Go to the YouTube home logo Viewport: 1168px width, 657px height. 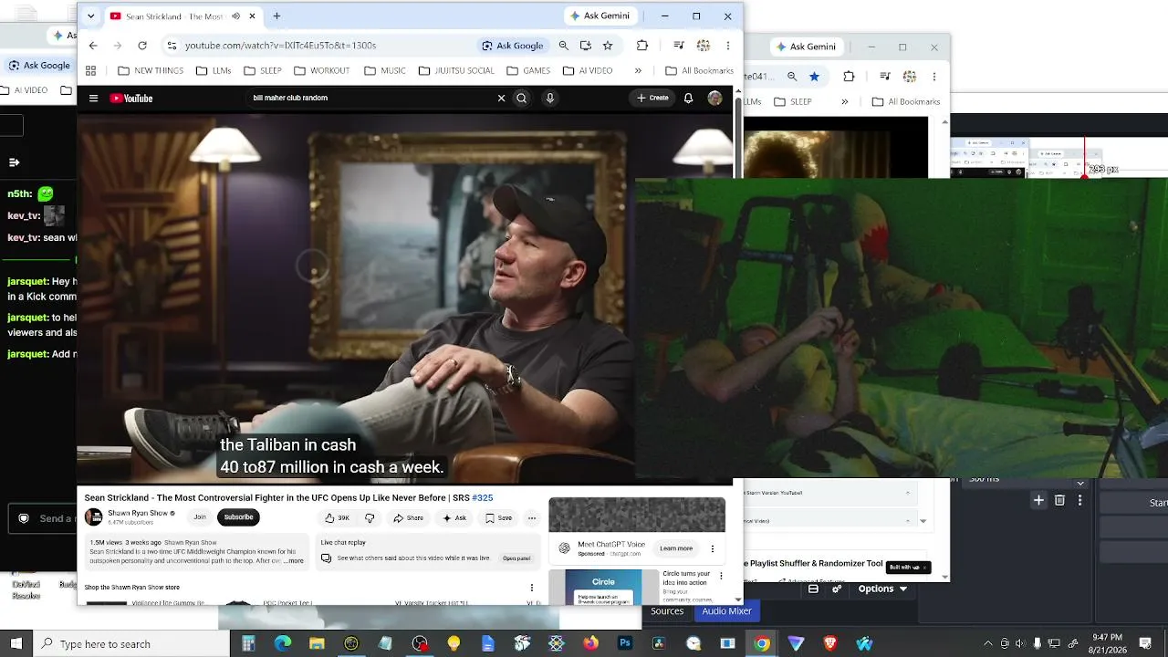click(x=131, y=98)
